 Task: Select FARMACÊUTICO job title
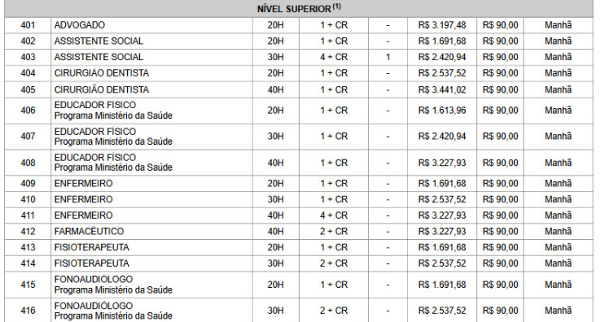click(x=89, y=231)
